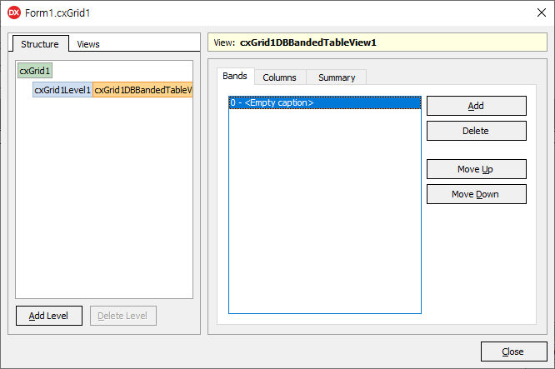Select the Bands tab
Viewport: 555px width, 369px height.
click(x=235, y=76)
